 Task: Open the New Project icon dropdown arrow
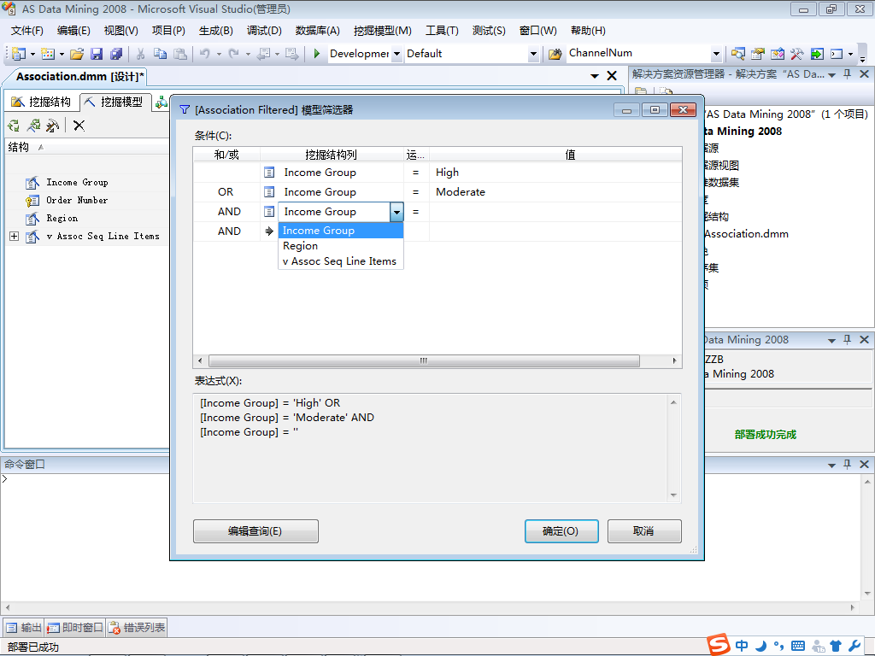click(x=32, y=54)
